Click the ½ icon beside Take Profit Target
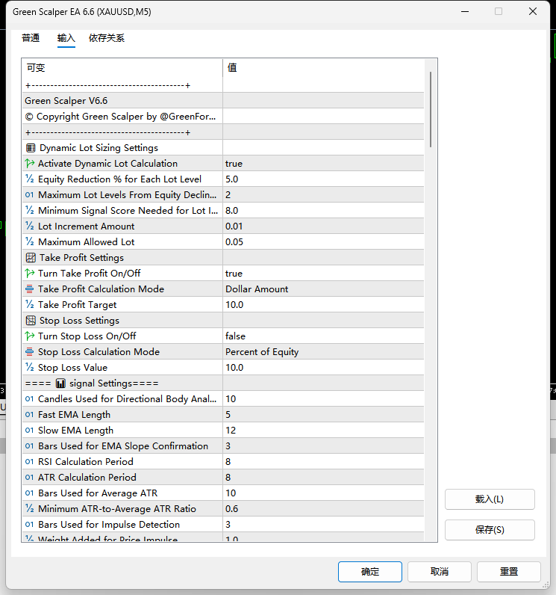The height and width of the screenshot is (595, 556). click(x=30, y=304)
